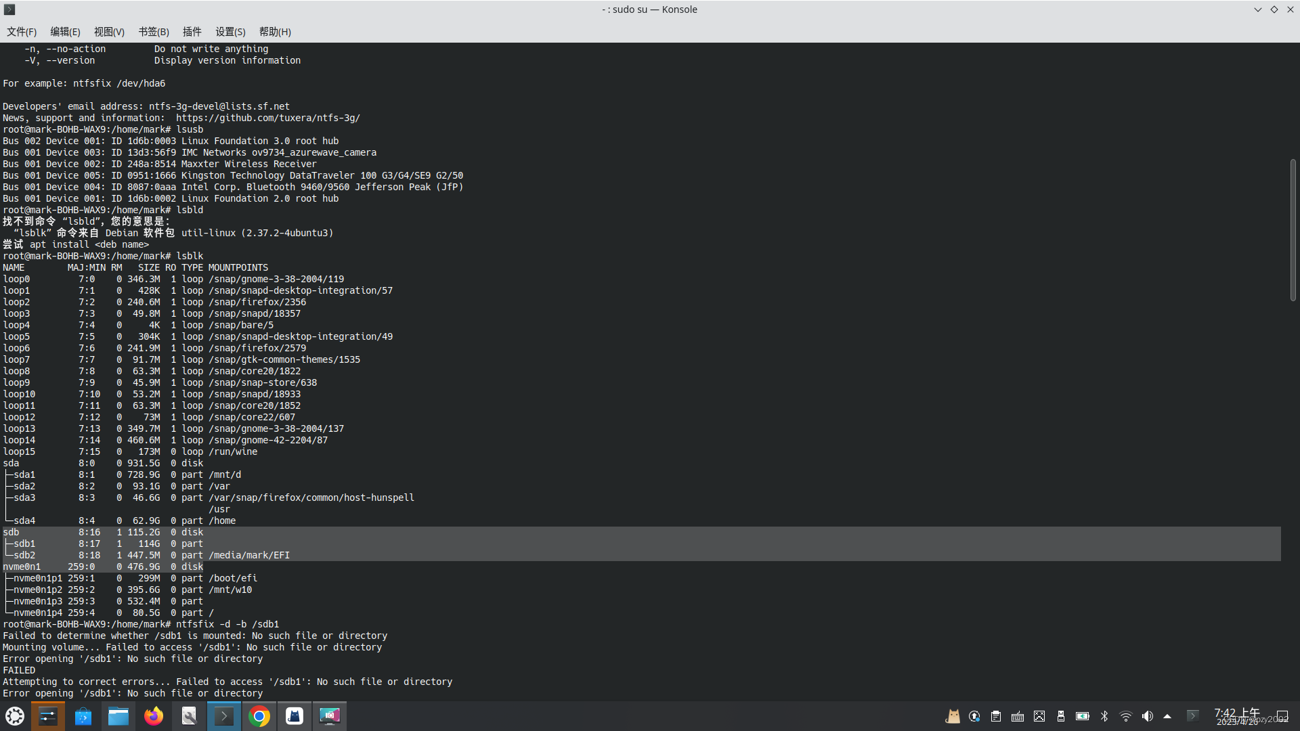The image size is (1300, 731).
Task: Switch to the Konsole taskbar entry
Action: coord(224,716)
